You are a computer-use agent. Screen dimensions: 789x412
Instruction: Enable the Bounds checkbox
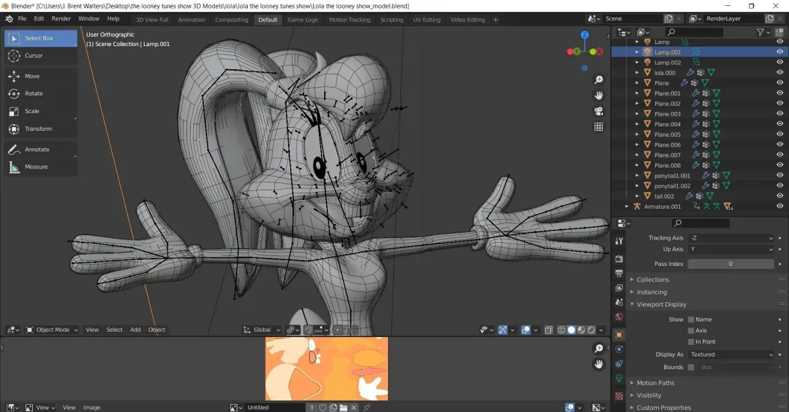coord(691,367)
